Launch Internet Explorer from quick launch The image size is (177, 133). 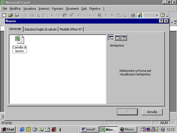pos(22,129)
